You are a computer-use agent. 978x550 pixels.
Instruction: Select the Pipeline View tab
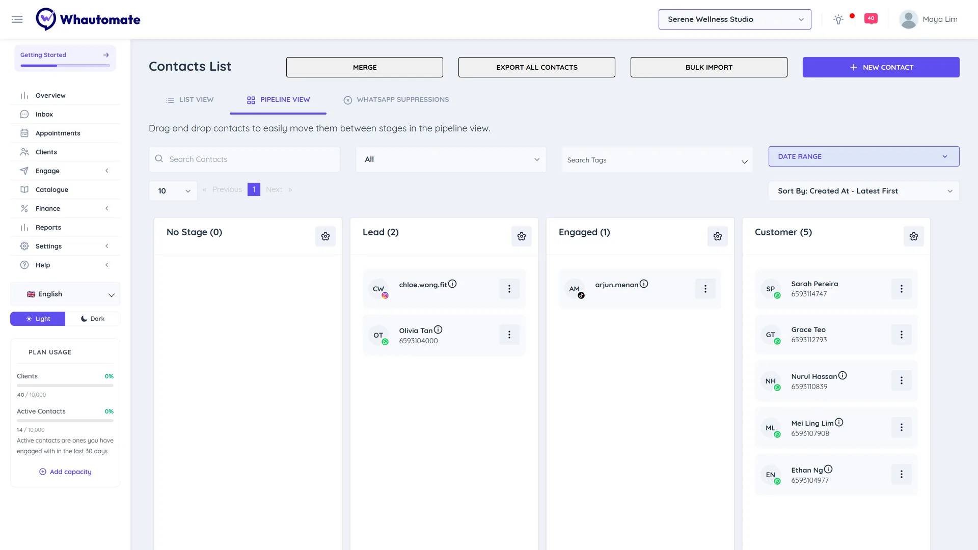(278, 100)
